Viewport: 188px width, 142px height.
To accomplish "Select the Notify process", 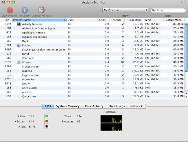I will 92,84.
